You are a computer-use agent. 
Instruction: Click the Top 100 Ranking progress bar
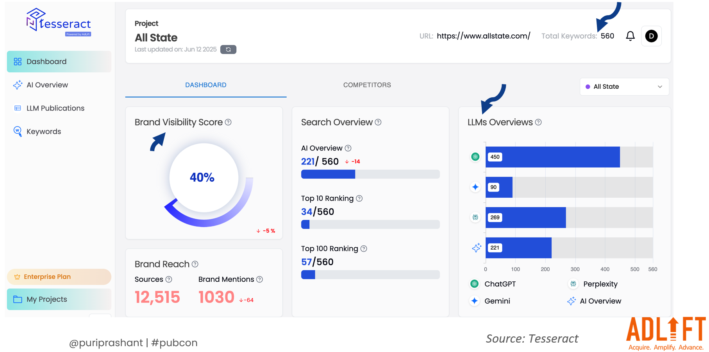[x=370, y=275]
